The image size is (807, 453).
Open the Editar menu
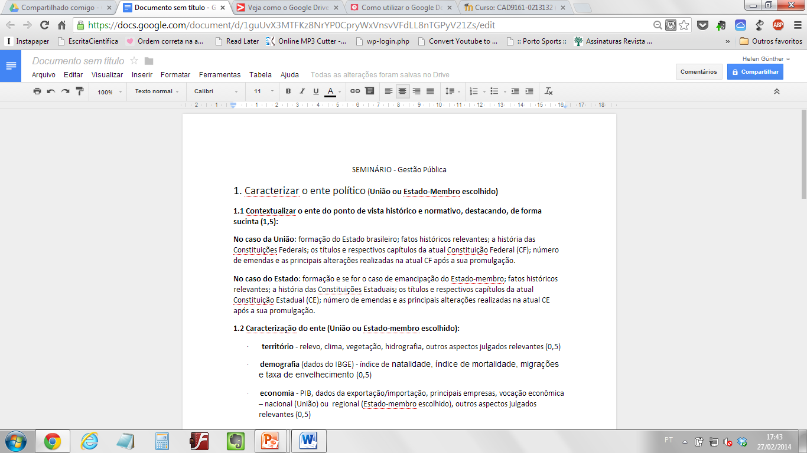click(x=73, y=75)
